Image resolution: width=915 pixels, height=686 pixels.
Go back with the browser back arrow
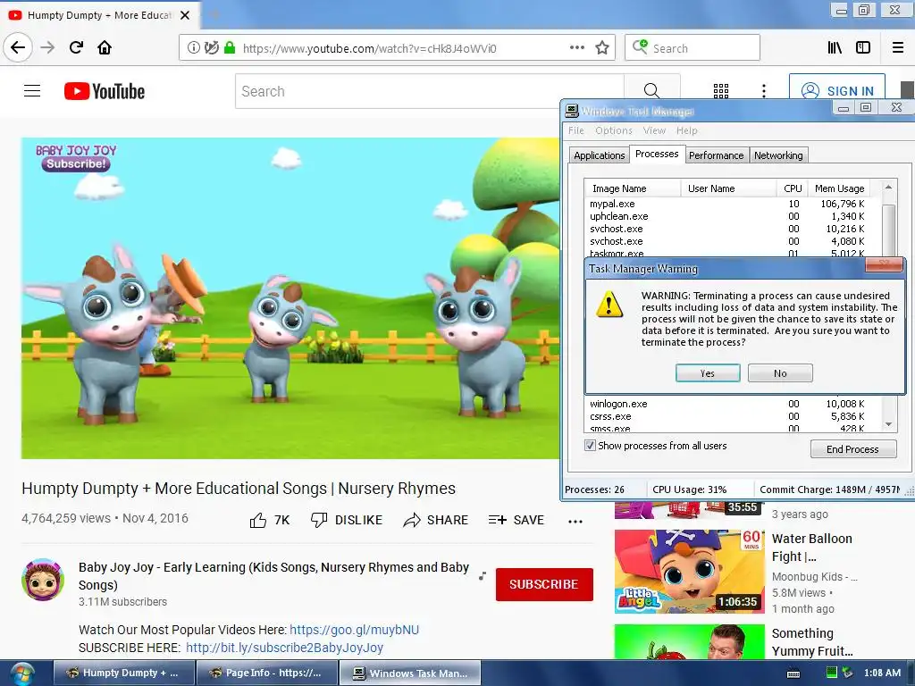pos(18,47)
